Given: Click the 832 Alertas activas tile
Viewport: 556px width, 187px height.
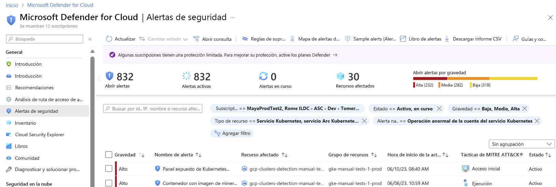Looking at the screenshot, I should [197, 80].
